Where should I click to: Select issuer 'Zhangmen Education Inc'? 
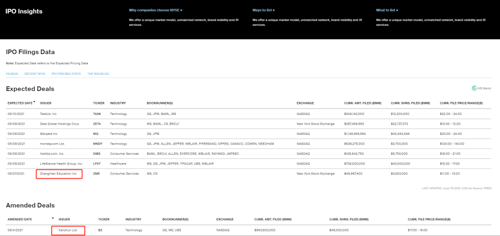[58, 174]
